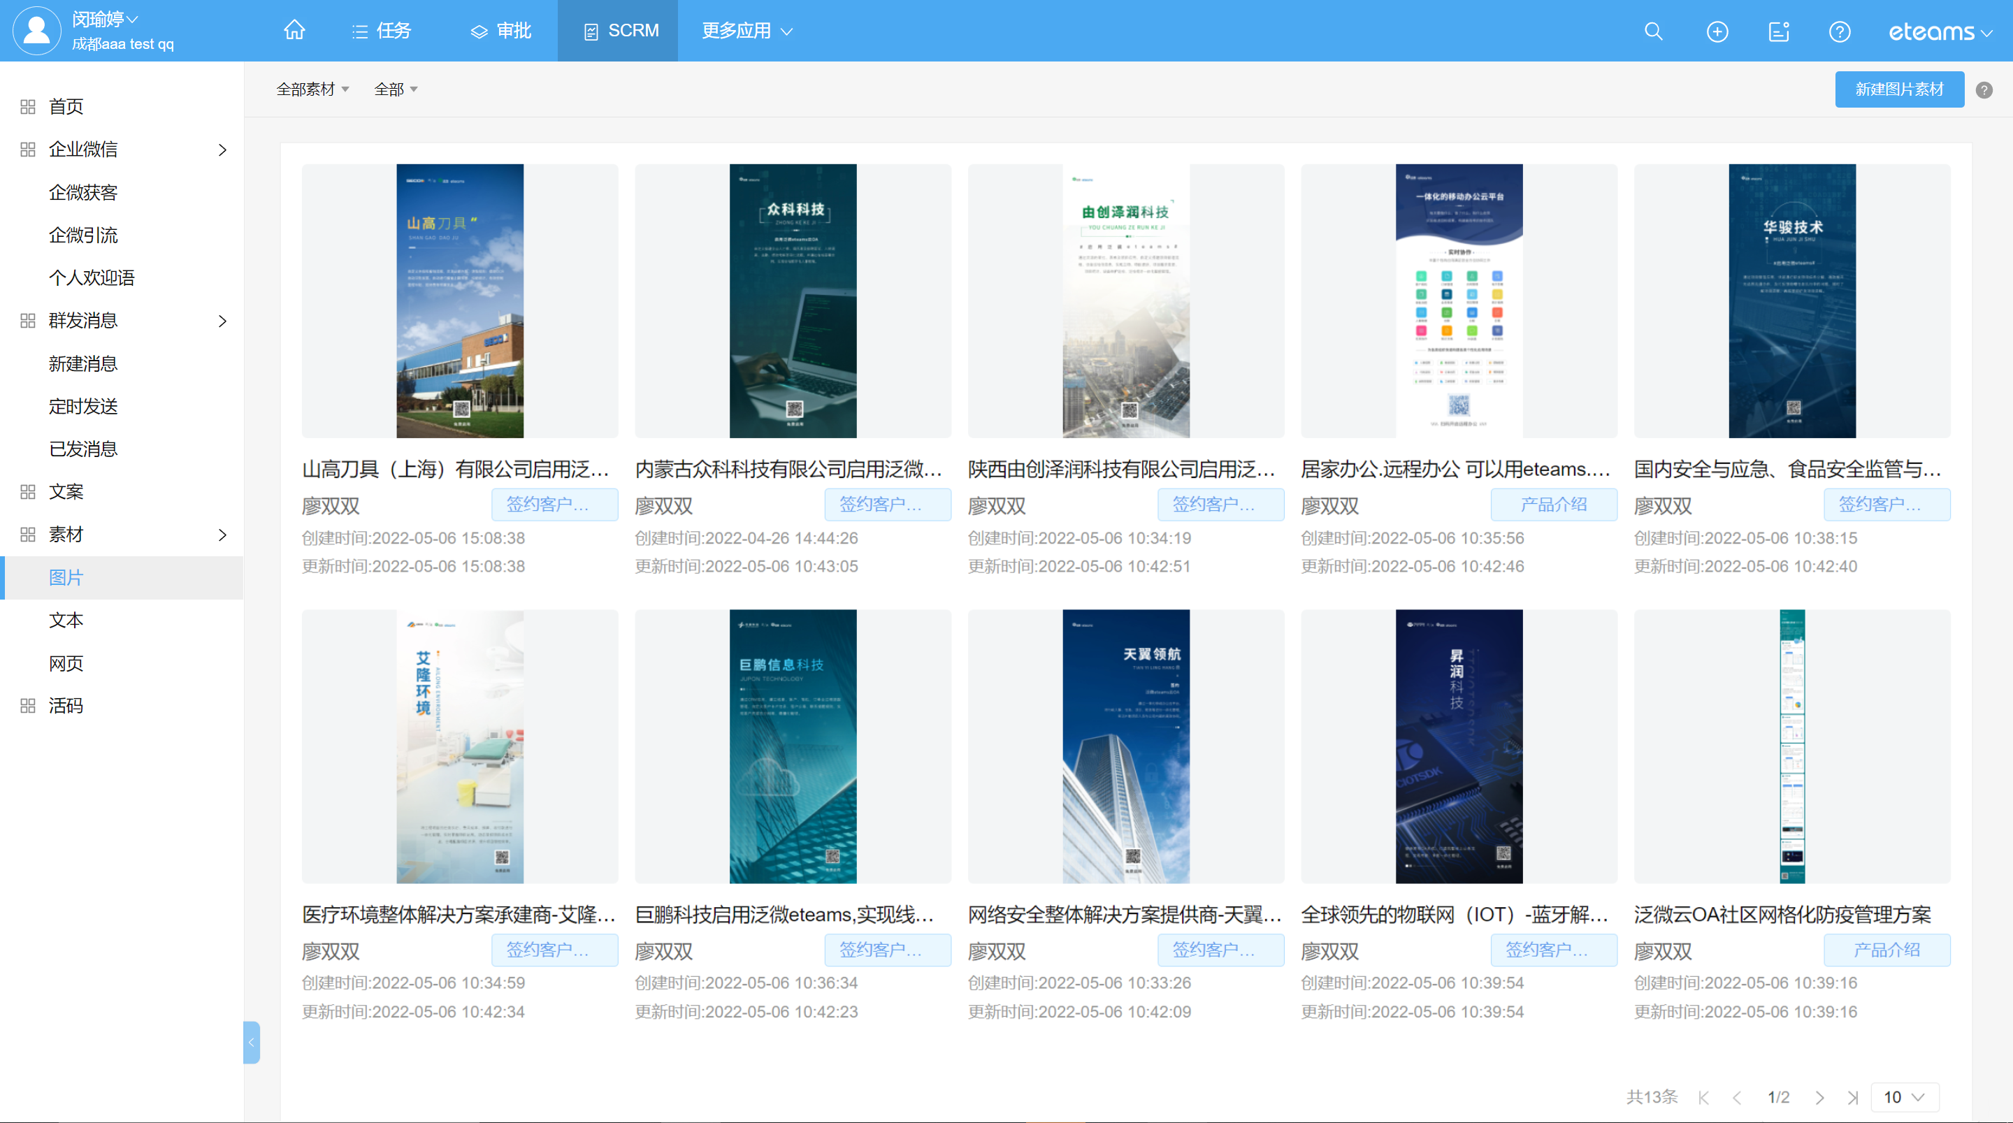This screenshot has width=2013, height=1123.
Task: Open 个人欢迎语 in sidebar
Action: coord(92,277)
